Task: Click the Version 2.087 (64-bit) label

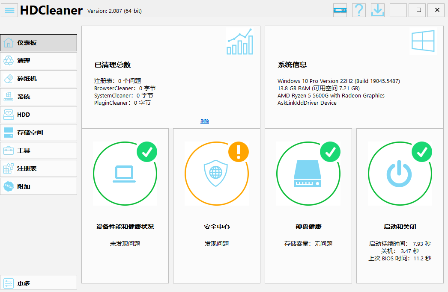Action: (115, 11)
